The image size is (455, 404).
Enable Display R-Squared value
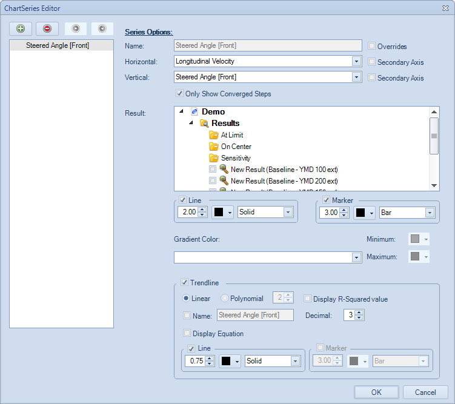307,299
